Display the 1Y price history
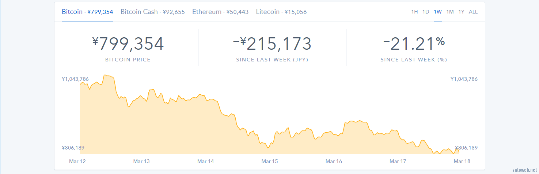 point(461,12)
